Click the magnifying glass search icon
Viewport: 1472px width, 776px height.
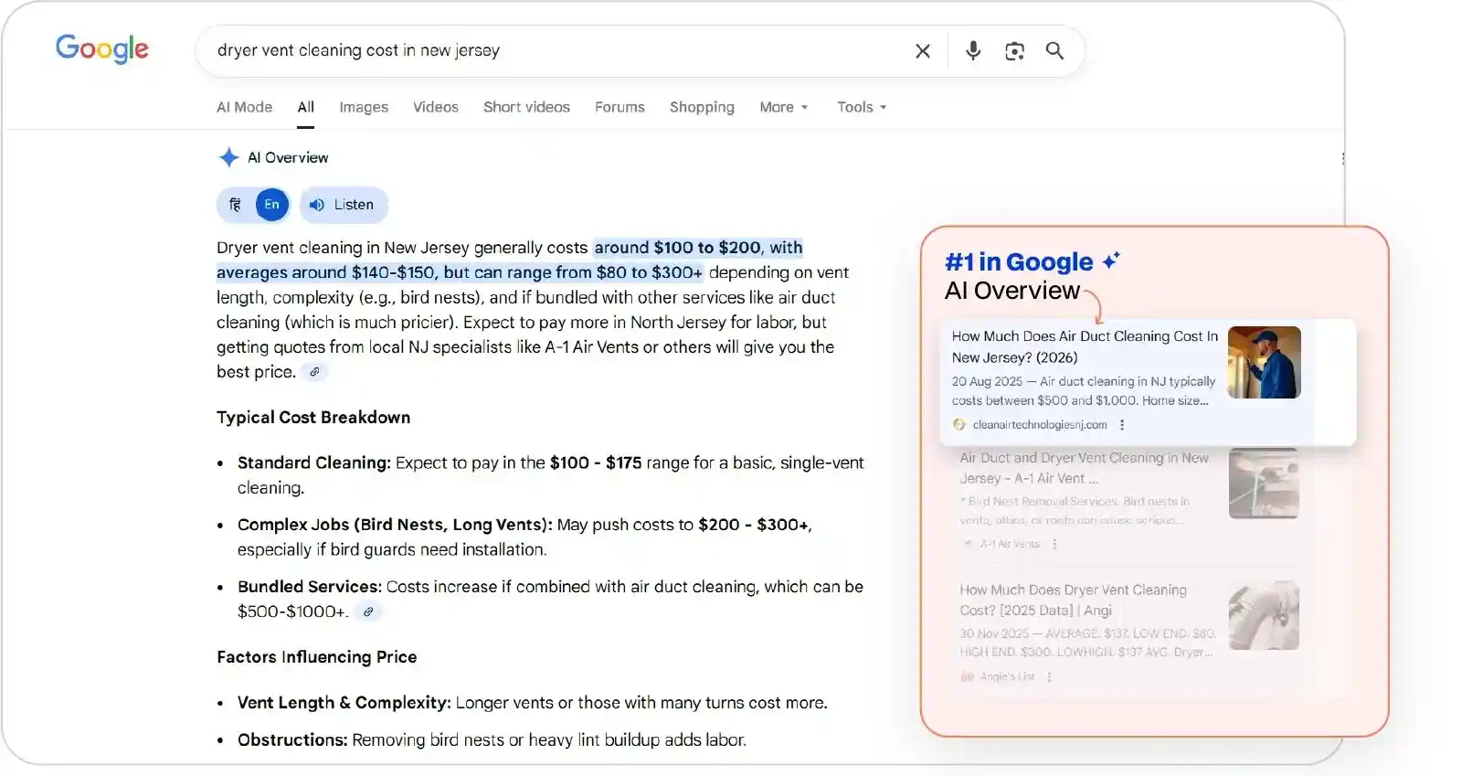tap(1054, 51)
